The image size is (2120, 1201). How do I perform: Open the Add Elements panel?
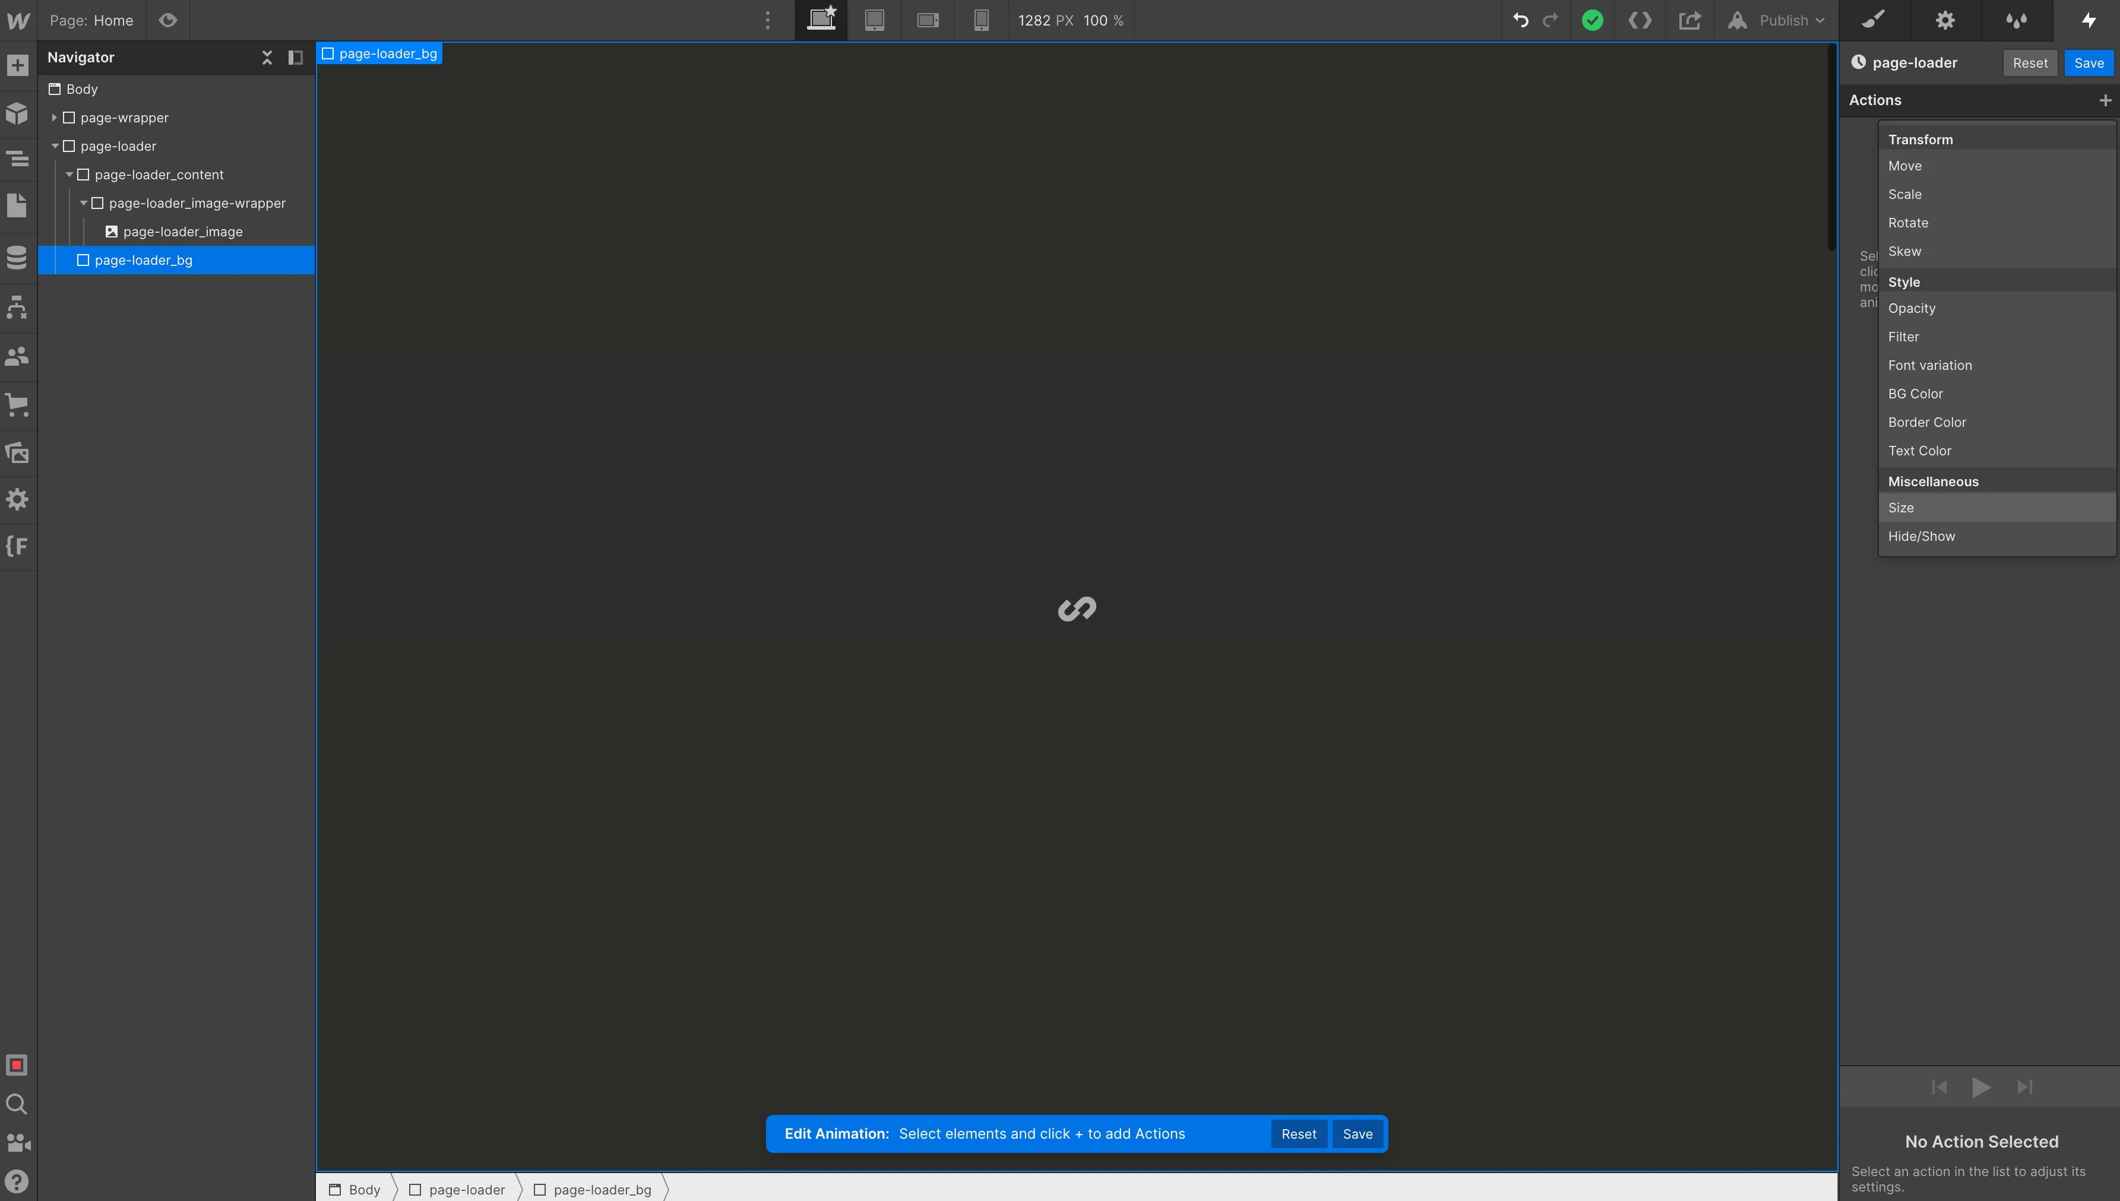17,65
